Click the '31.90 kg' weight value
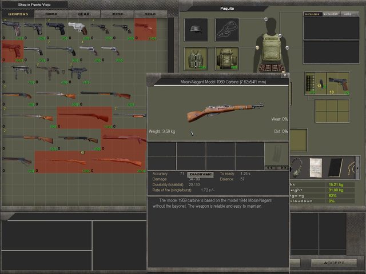Viewport: 366px width, 274px height. 336,190
